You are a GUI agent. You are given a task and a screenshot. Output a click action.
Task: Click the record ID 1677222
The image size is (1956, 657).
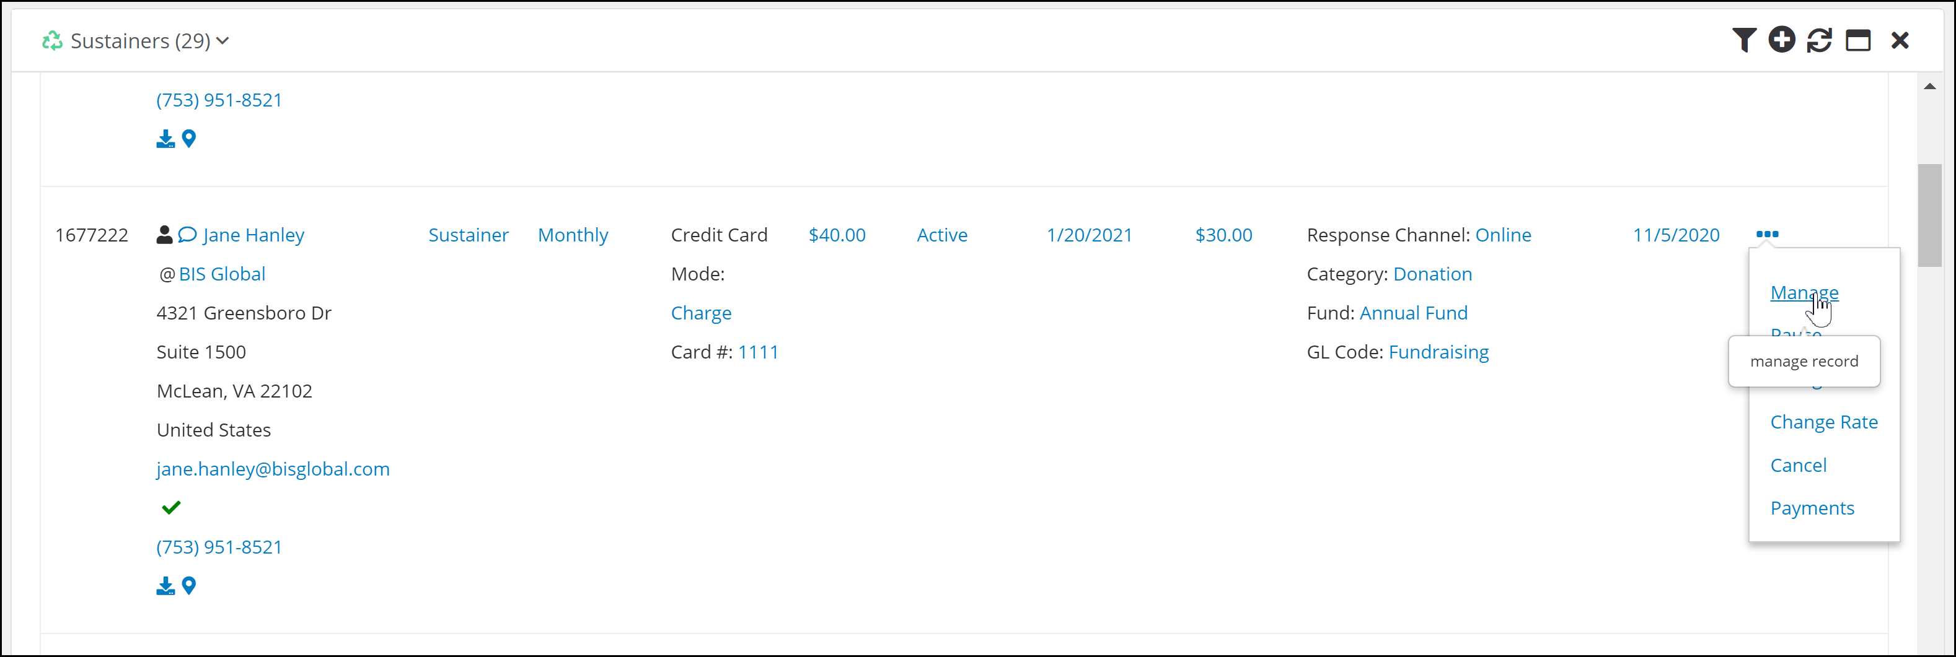point(91,235)
